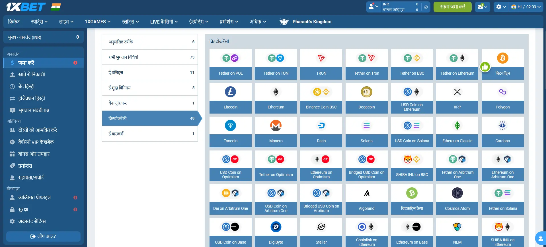Click the Cardano logo icon
This screenshot has width=546, height=247.
tap(502, 126)
